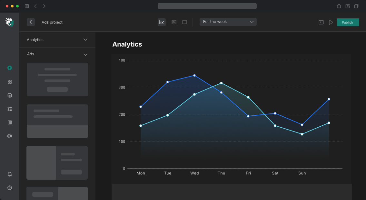The height and width of the screenshot is (200, 366).
Task: Click the browser share icon
Action: tap(339, 6)
